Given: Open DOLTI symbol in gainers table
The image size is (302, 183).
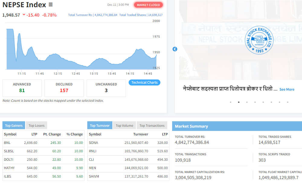Looking at the screenshot, I should coord(8,160).
